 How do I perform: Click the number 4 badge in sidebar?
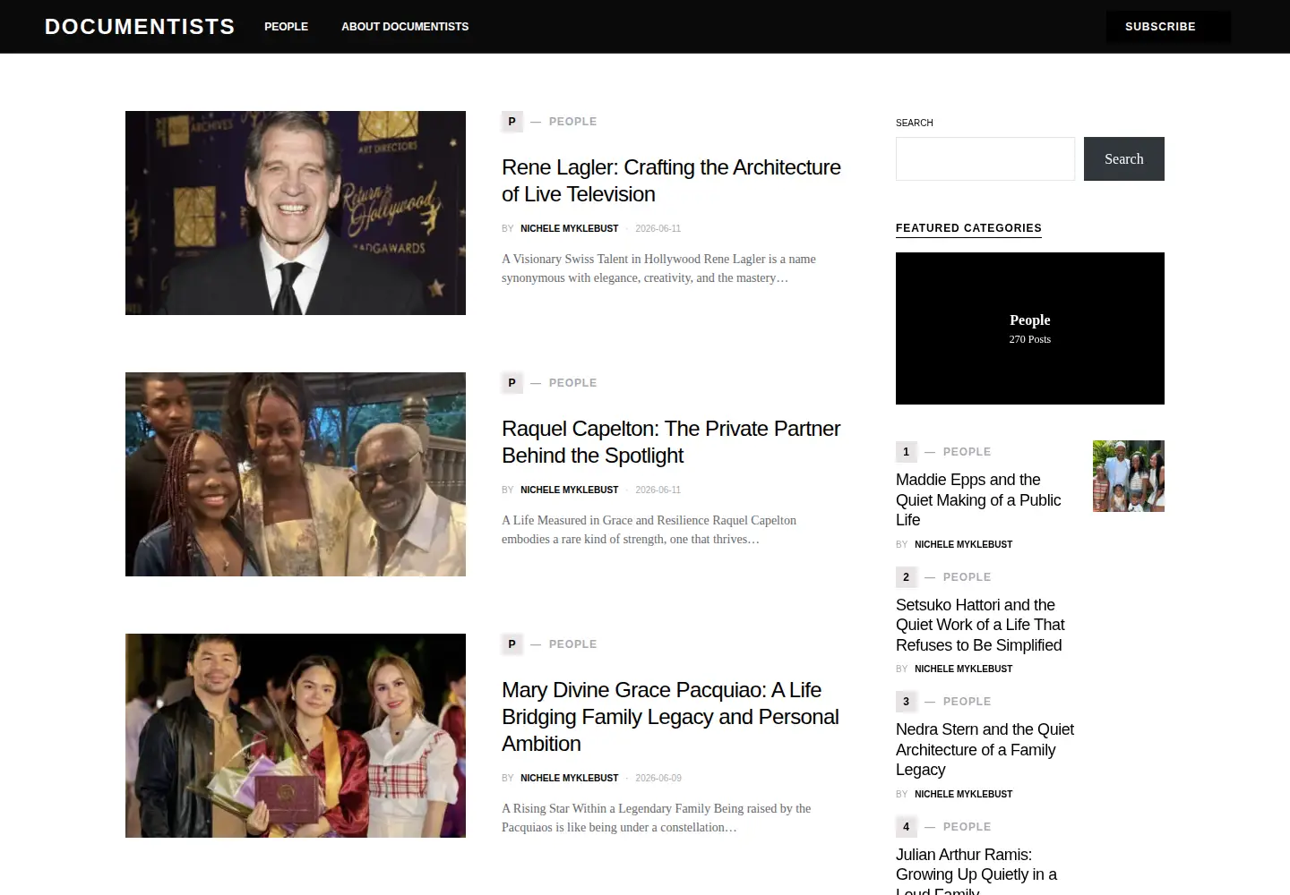[906, 827]
